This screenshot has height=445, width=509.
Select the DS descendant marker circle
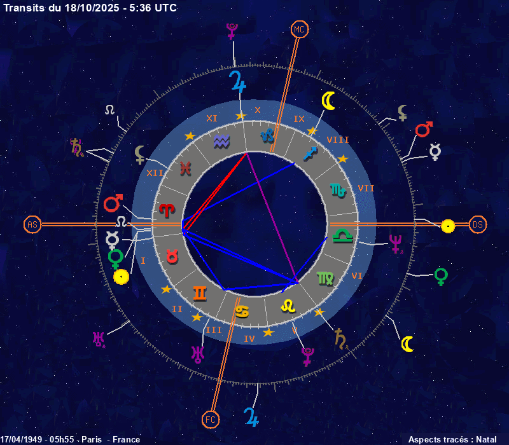tap(478, 224)
